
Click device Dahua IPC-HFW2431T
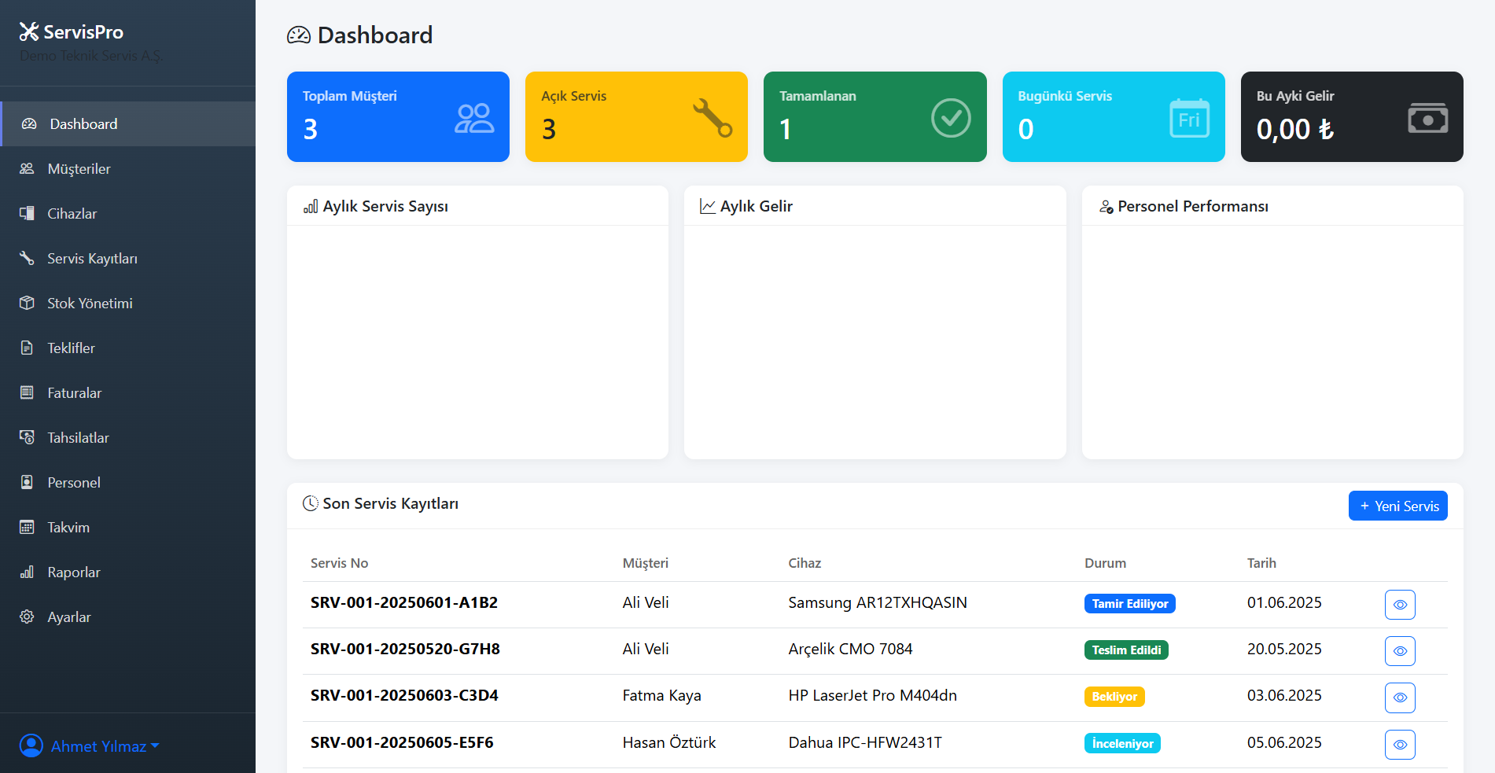tap(865, 742)
